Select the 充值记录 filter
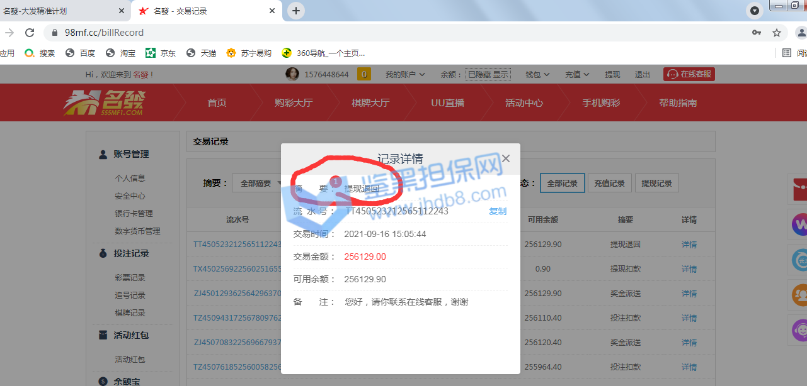Screen dimensions: 807x386 click(x=609, y=183)
